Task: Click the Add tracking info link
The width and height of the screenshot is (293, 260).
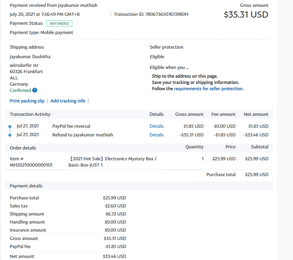Action: click(68, 101)
